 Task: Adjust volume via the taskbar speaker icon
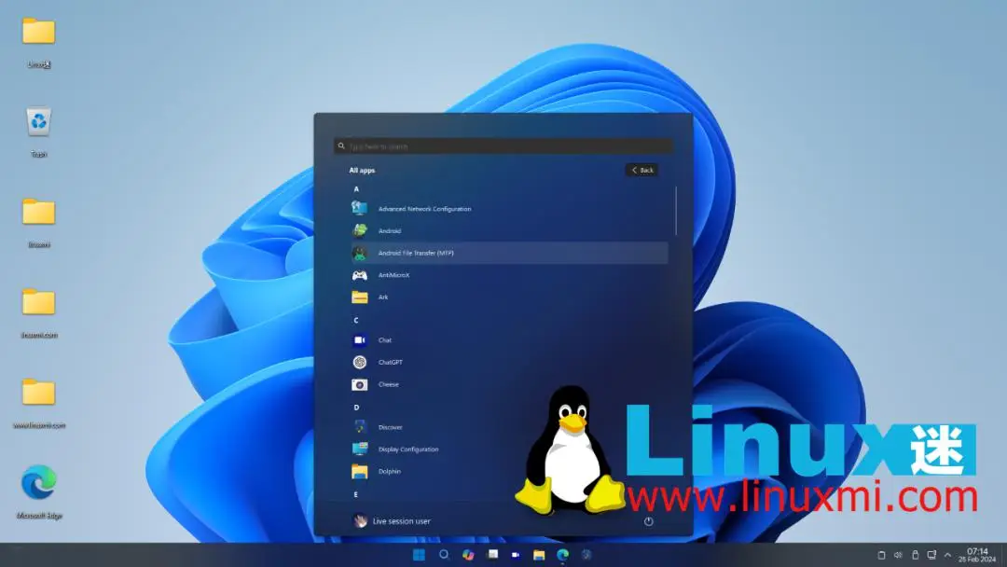[x=897, y=554]
